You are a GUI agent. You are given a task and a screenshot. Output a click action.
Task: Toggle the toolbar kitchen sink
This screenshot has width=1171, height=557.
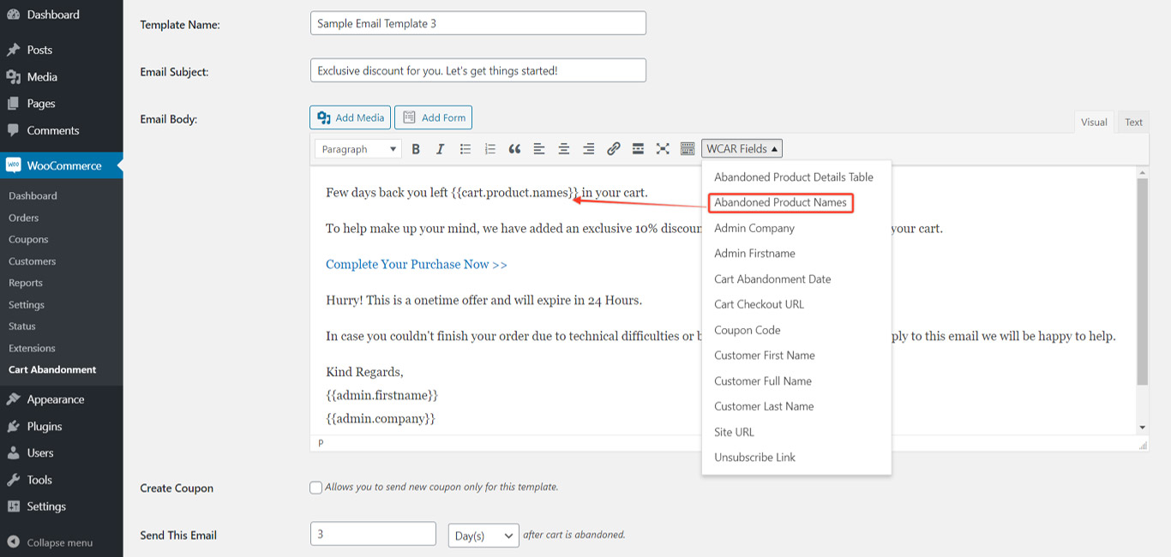coord(688,149)
